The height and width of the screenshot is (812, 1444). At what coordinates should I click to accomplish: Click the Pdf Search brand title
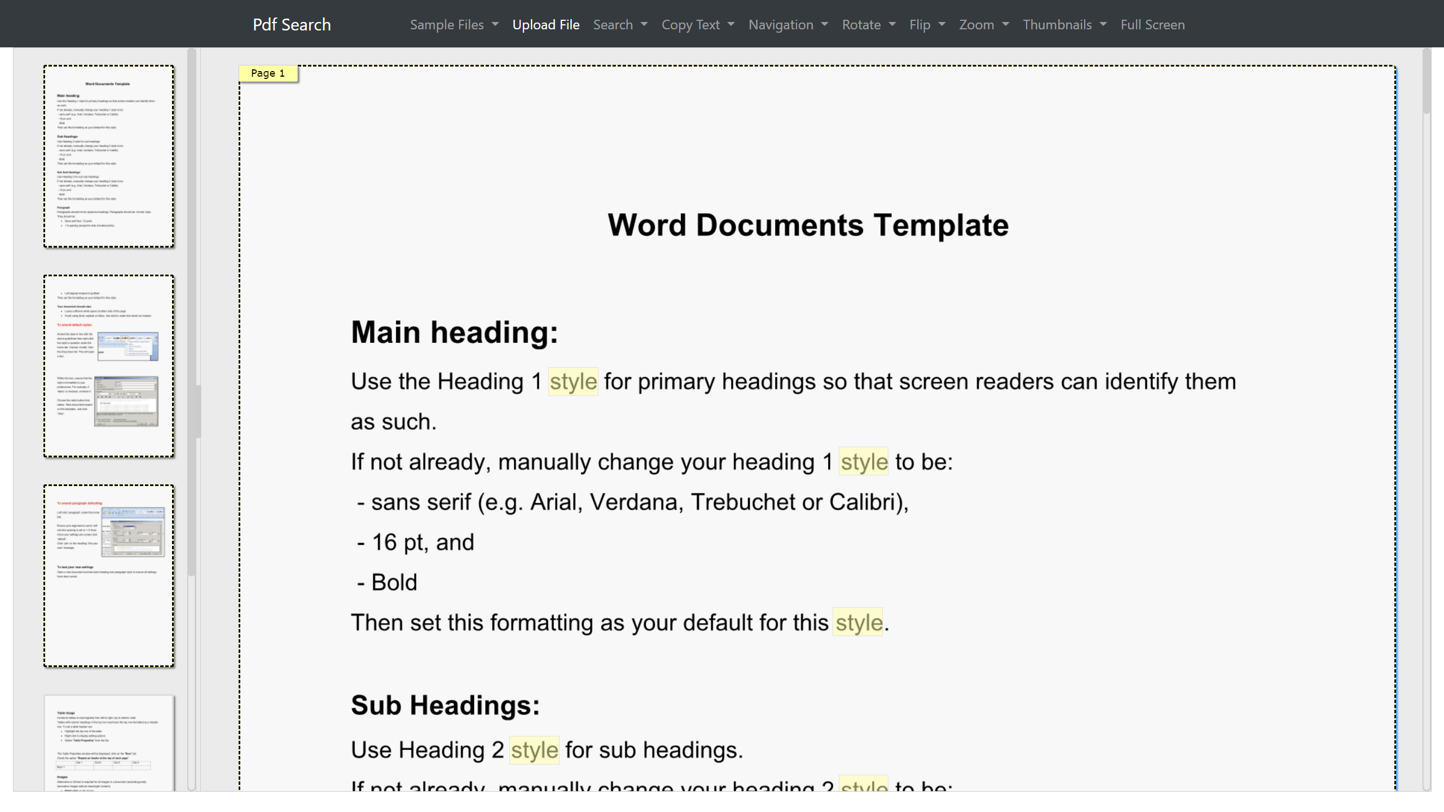click(x=292, y=25)
